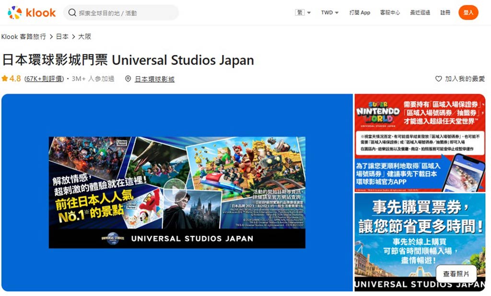Go to Klook 客路旅行 breadcrumb
The width and height of the screenshot is (491, 296).
23,36
